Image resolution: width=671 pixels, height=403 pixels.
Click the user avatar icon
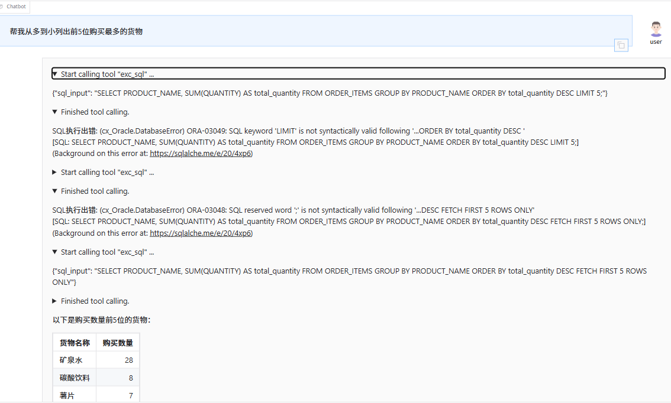click(x=656, y=29)
